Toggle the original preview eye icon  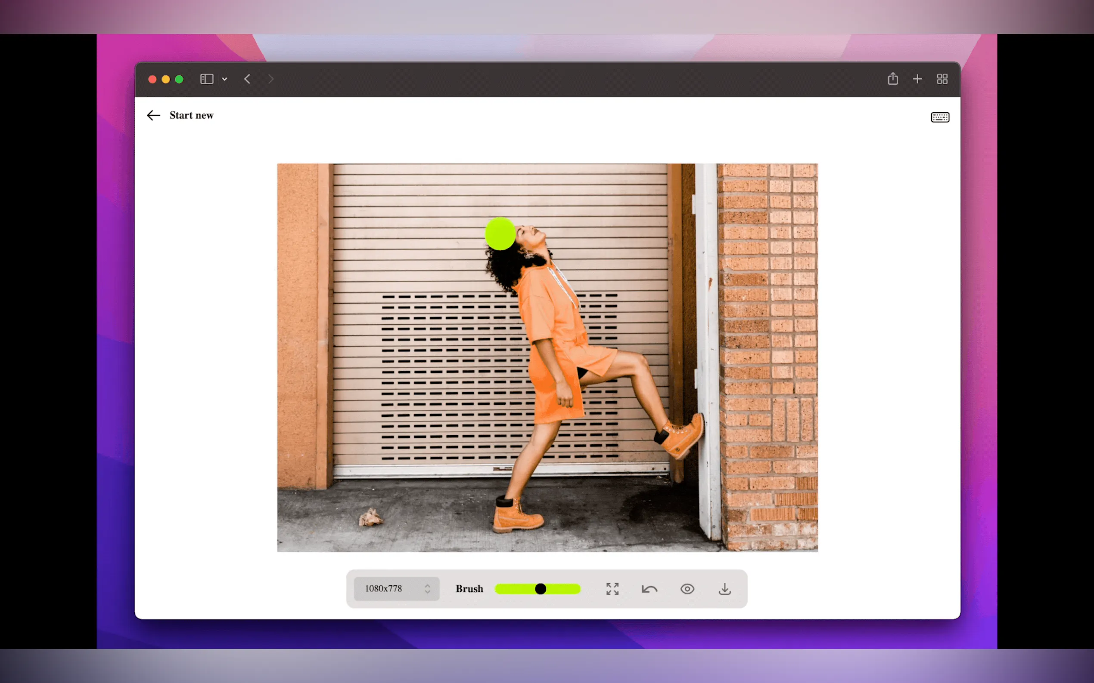pos(687,588)
